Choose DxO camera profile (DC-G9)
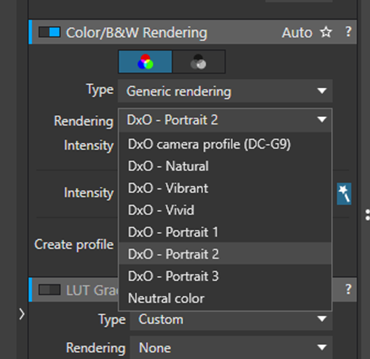The height and width of the screenshot is (359, 370). [x=225, y=145]
